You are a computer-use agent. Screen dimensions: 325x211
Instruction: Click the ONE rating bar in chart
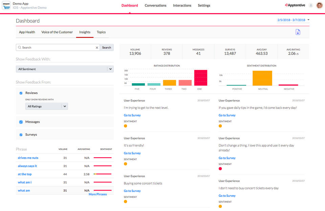(x=200, y=78)
